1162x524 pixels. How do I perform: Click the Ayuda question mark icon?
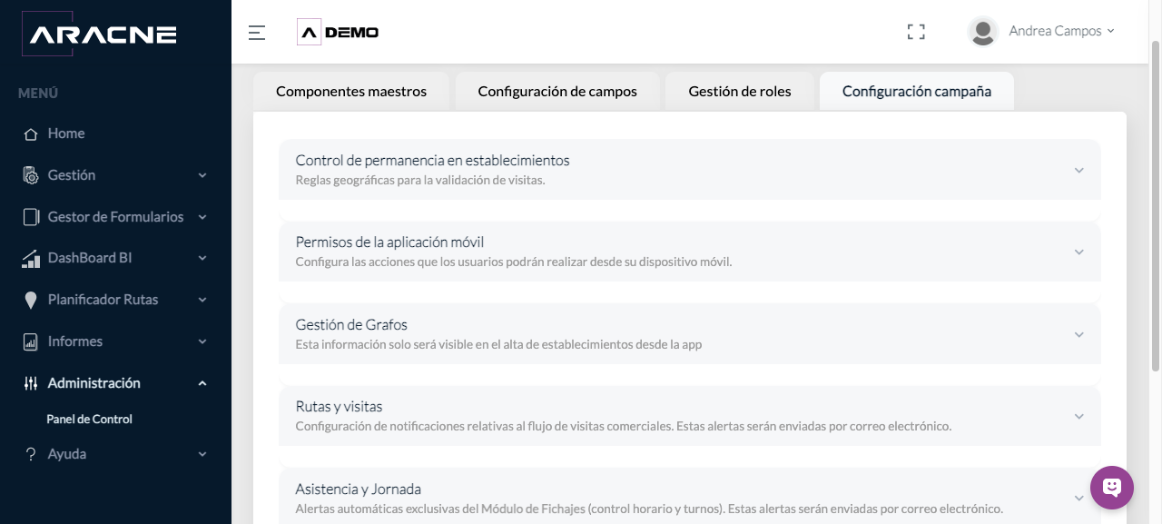31,454
